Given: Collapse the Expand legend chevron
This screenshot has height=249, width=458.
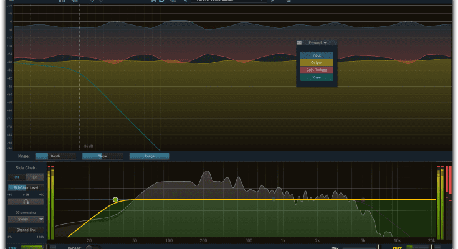Looking at the screenshot, I should (325, 43).
